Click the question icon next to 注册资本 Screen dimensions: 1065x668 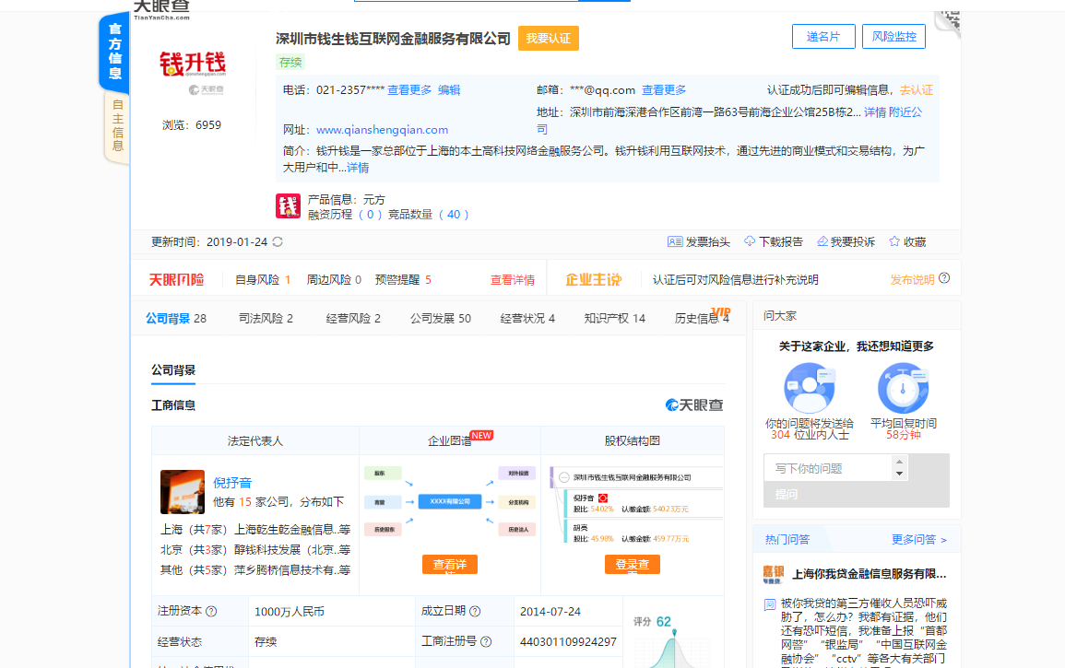(x=211, y=612)
